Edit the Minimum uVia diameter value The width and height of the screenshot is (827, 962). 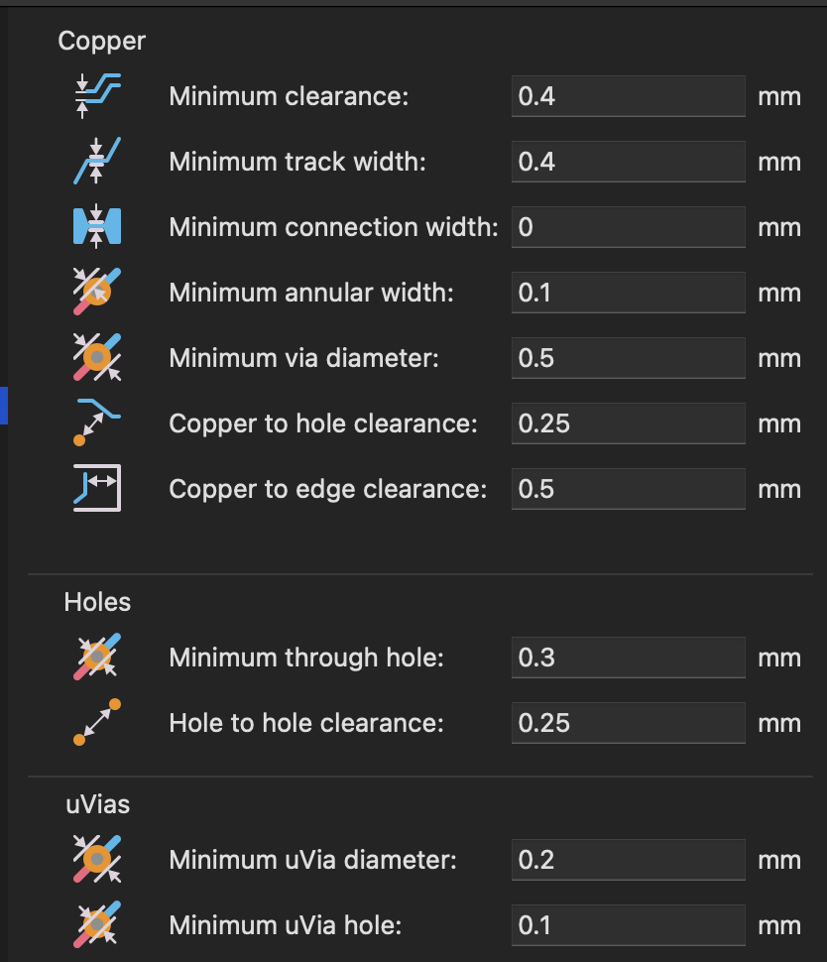click(x=628, y=860)
